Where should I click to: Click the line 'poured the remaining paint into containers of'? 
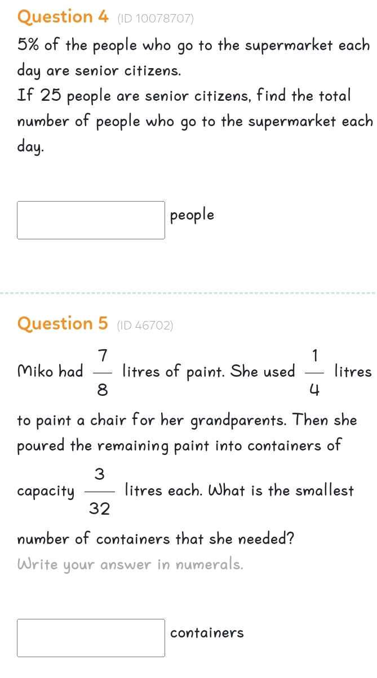[x=180, y=446]
